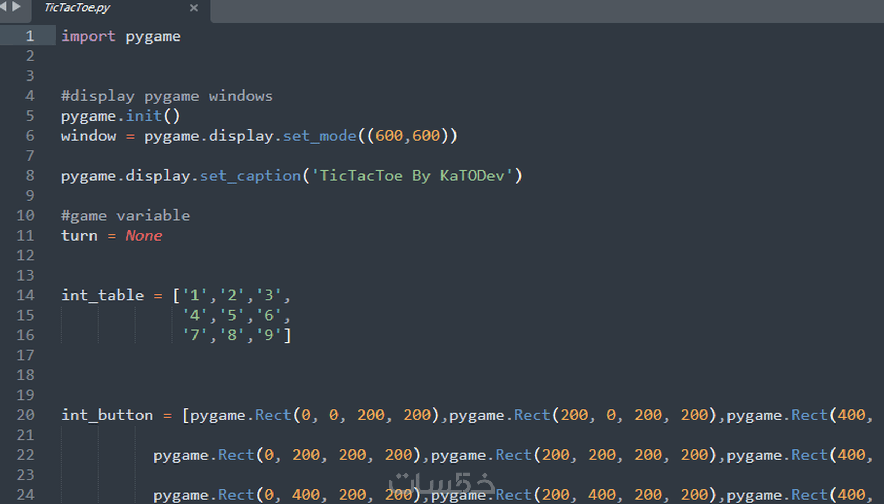Click the comment #game variable
This screenshot has height=504, width=884.
point(125,215)
